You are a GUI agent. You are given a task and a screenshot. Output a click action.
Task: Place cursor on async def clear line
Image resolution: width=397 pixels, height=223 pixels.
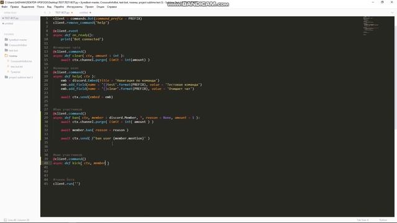pos(89,56)
